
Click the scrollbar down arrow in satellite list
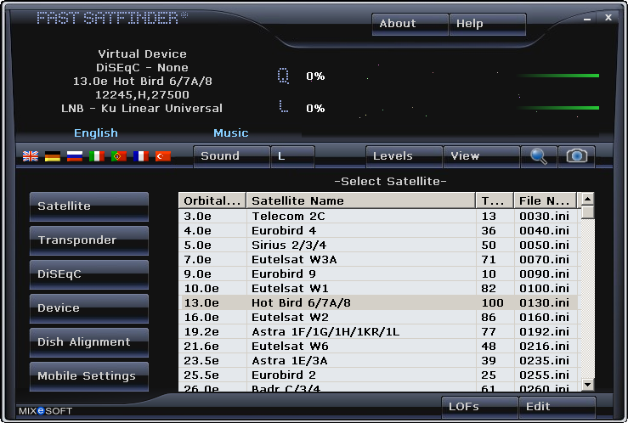coord(587,385)
